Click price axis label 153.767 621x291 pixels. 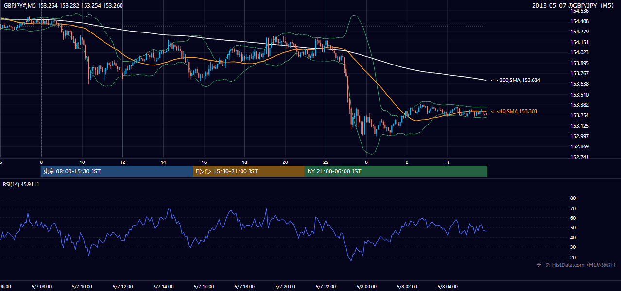point(579,73)
